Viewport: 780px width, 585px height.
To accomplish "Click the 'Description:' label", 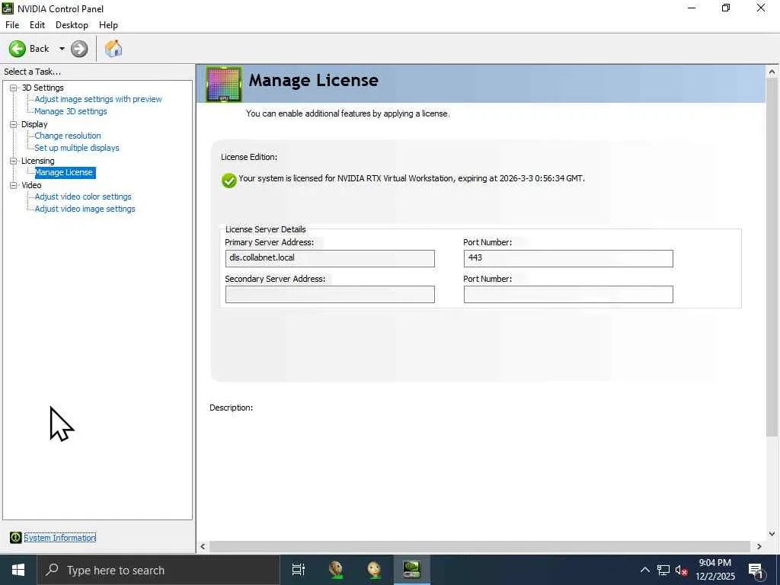I will [x=232, y=408].
